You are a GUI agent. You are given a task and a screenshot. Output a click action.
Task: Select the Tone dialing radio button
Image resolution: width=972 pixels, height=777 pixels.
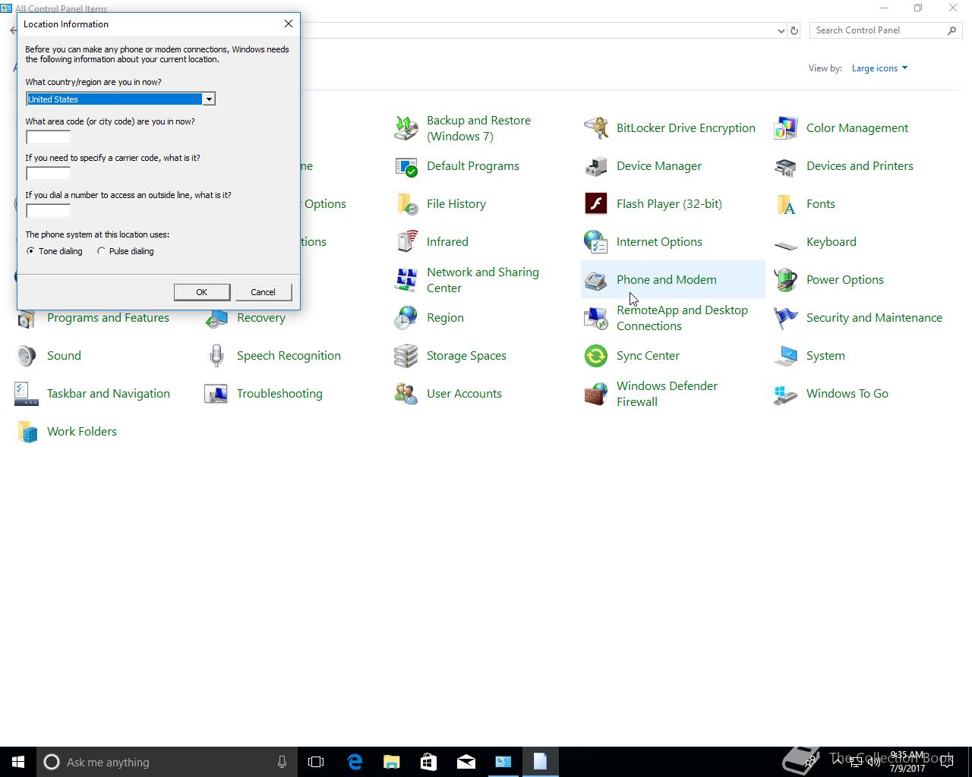pos(30,251)
